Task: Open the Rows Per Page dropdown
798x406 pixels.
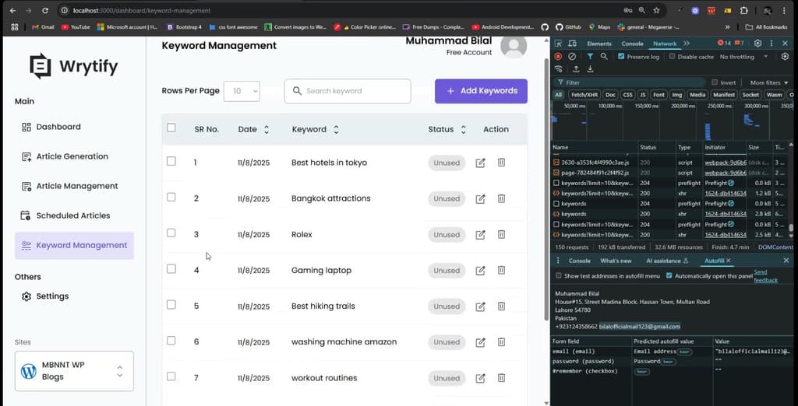Action: 242,91
